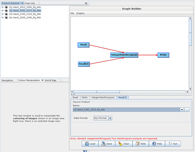Image resolution: width=195 pixels, height=152 pixels.
Task: Open the File menu in Graph Builder
Action: coord(72,13)
